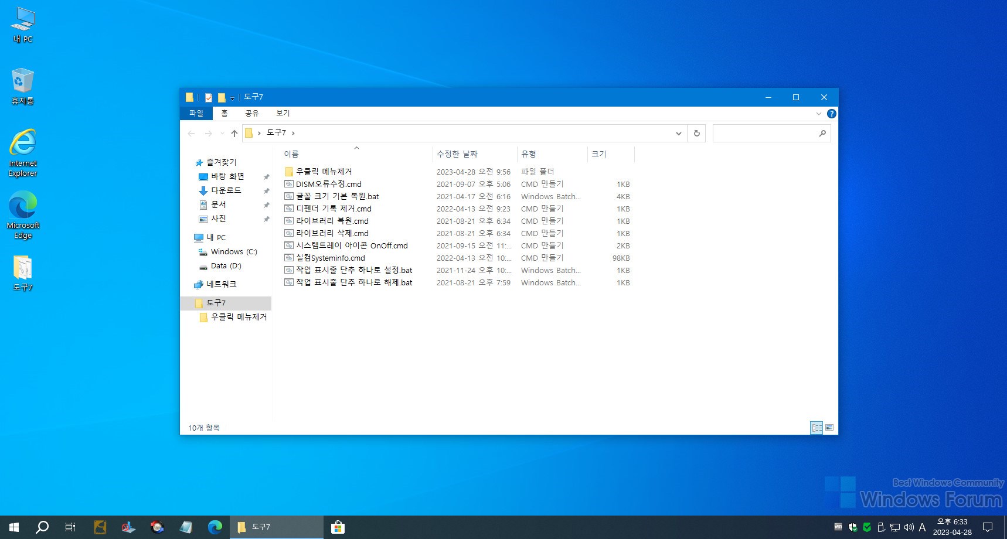The image size is (1007, 539).
Task: Open the volume control in system tray
Action: click(909, 527)
